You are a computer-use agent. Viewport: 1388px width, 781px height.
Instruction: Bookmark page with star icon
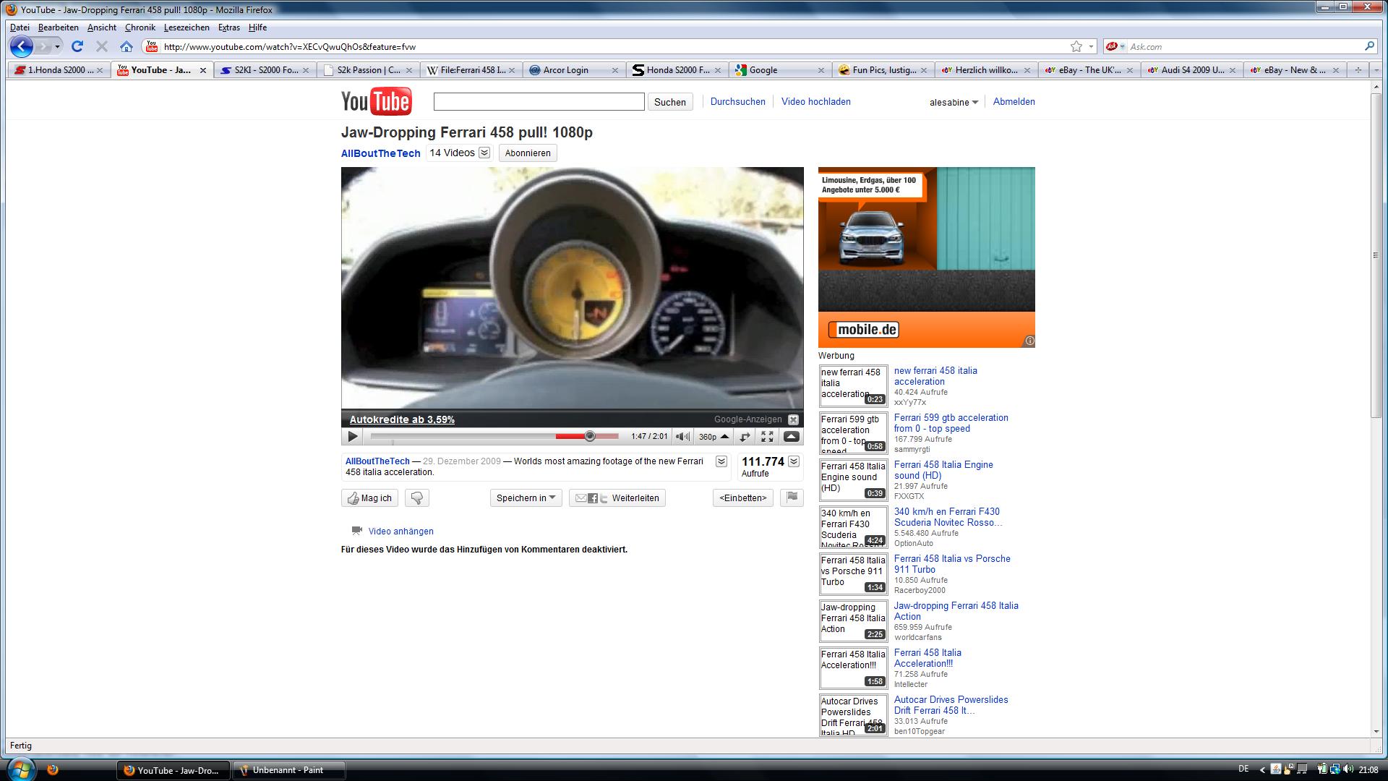pos(1076,46)
